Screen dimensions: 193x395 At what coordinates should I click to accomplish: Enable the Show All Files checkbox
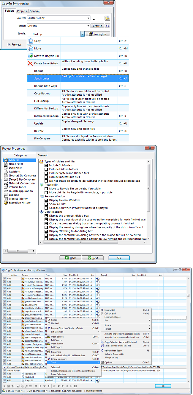[46, 204]
